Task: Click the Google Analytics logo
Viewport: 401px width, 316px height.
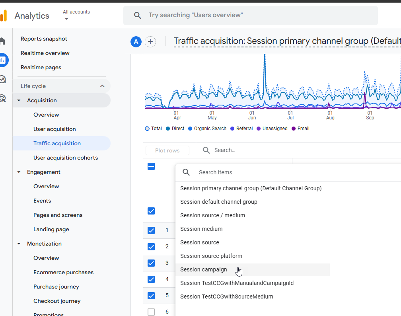Action: (x=3, y=16)
